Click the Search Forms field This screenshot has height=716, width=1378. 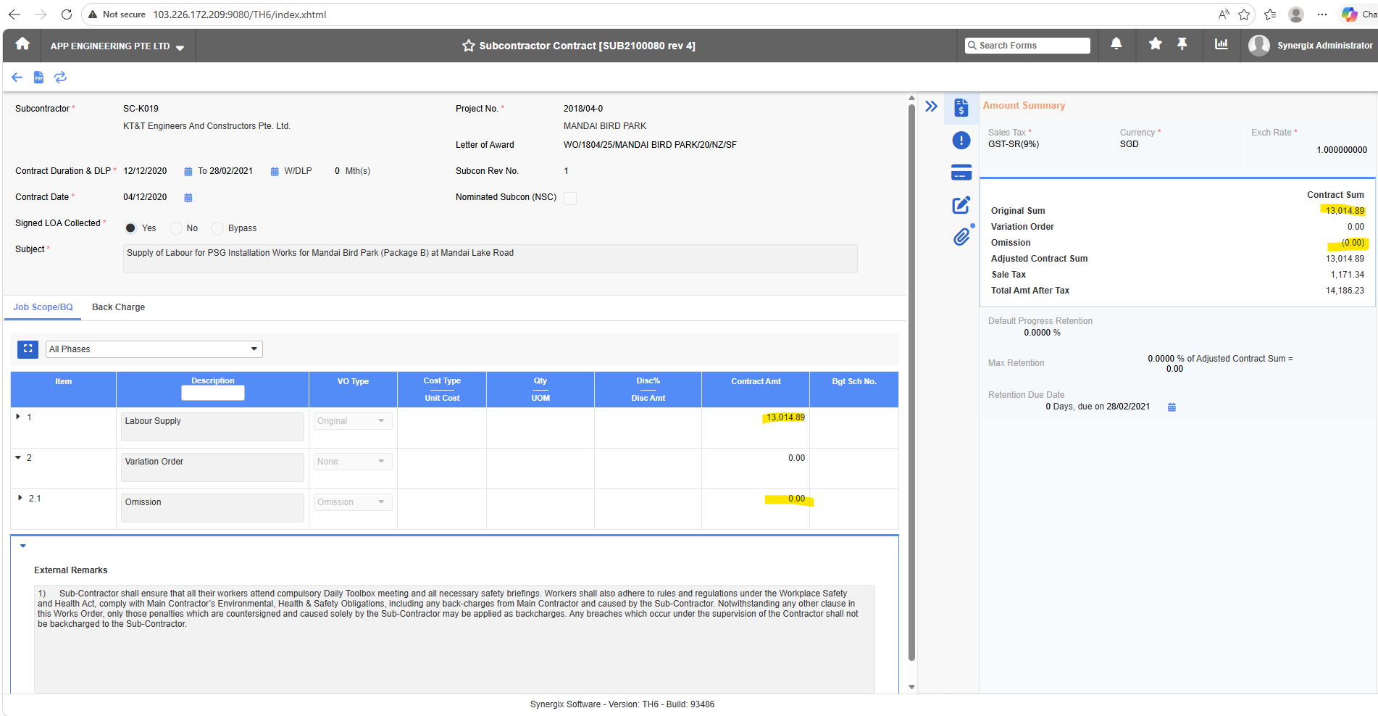coord(1027,46)
